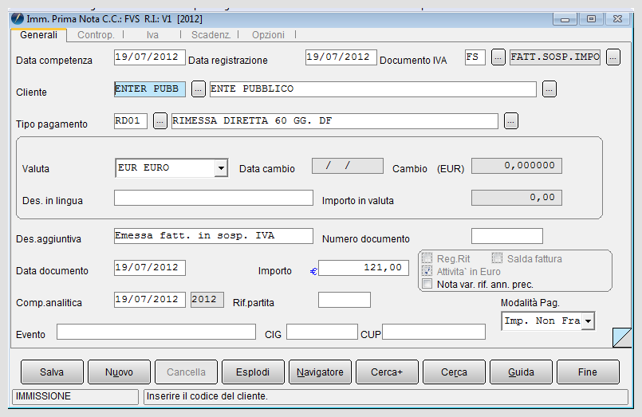Open the Scadenz. tab
The image size is (642, 417).
(211, 35)
